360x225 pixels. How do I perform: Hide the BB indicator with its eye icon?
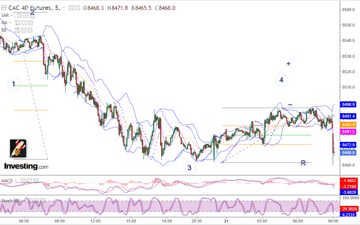coord(17,30)
